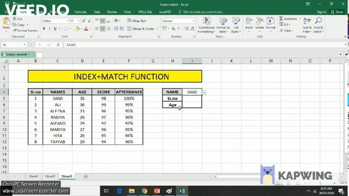The image size is (349, 196).
Task: Open the novaPDF ribbon tab
Action: coord(165,12)
